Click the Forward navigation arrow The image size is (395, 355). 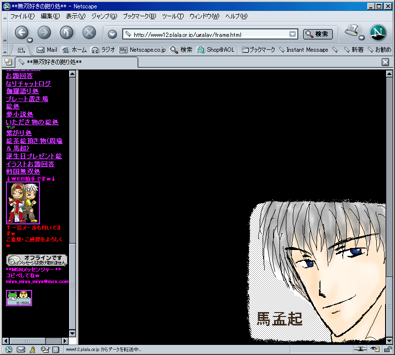[44, 33]
